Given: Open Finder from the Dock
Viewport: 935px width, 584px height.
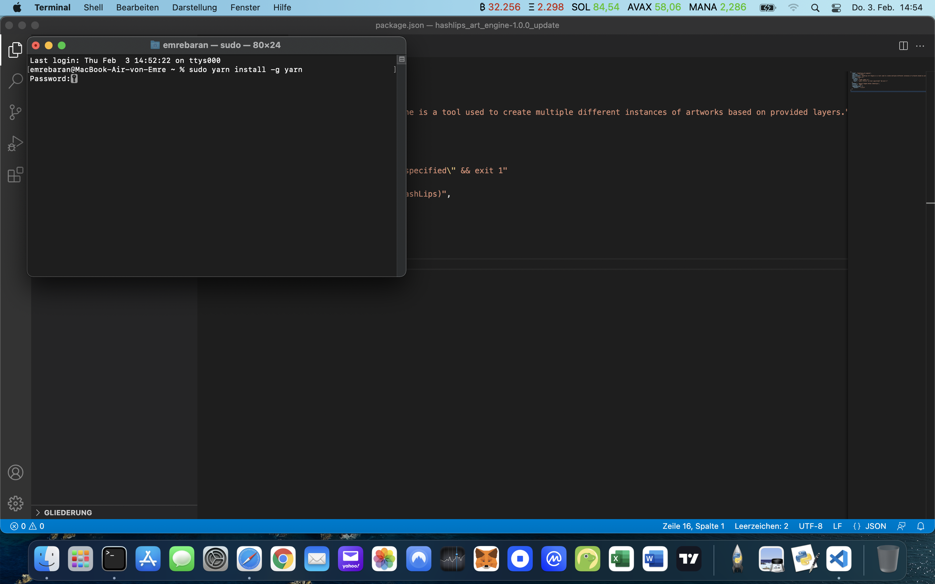Looking at the screenshot, I should (x=47, y=558).
